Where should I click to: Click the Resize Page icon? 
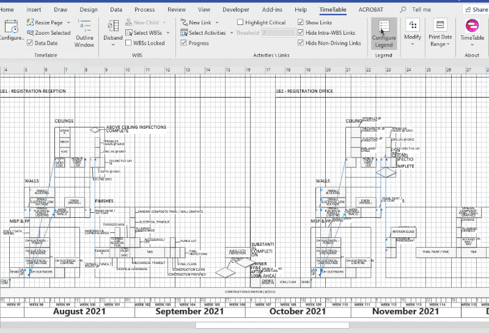point(30,22)
